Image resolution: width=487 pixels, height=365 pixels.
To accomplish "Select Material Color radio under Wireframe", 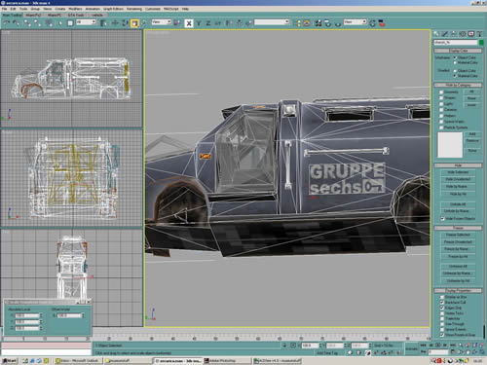I will [455, 62].
